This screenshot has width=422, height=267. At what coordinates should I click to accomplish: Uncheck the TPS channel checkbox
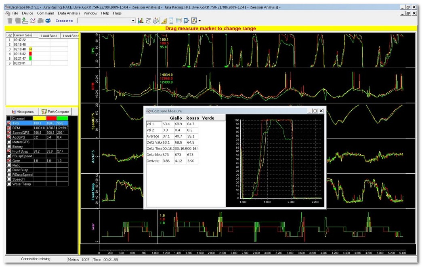pos(9,123)
